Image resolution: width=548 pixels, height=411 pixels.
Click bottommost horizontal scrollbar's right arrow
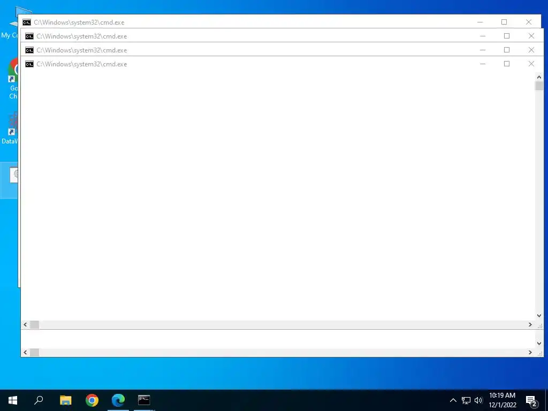coord(530,352)
